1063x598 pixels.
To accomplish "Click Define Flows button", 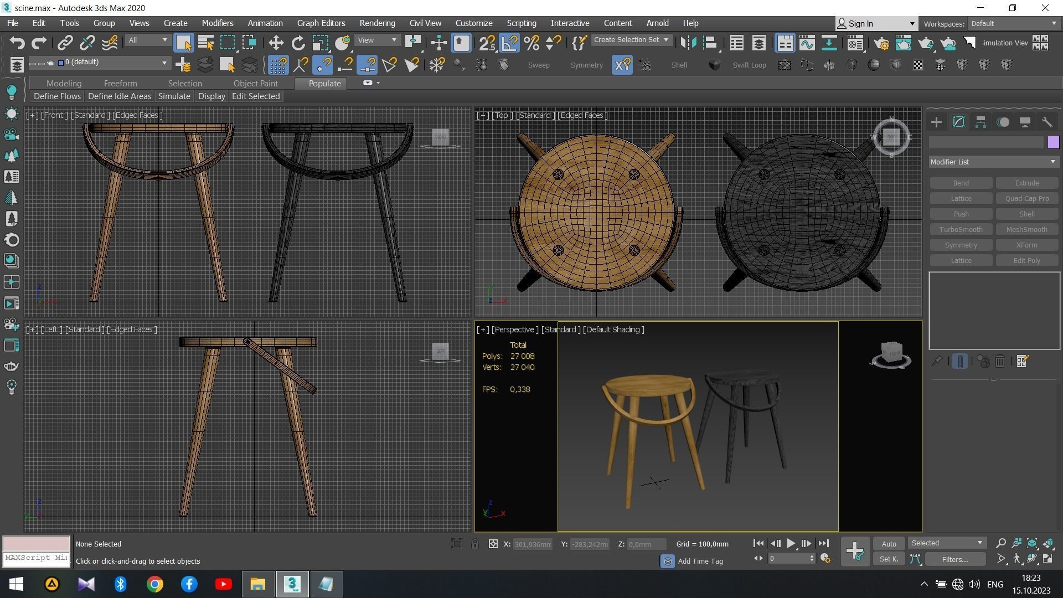I will (x=57, y=96).
